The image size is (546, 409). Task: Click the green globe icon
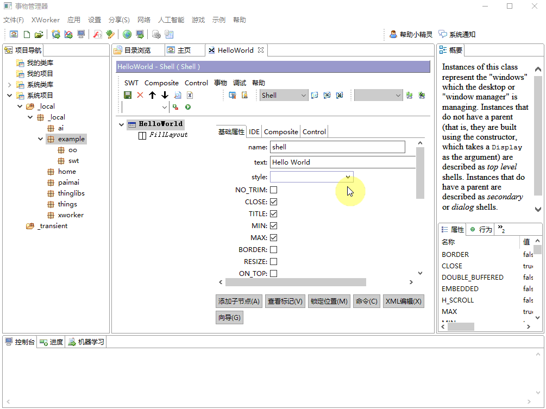[x=127, y=34]
